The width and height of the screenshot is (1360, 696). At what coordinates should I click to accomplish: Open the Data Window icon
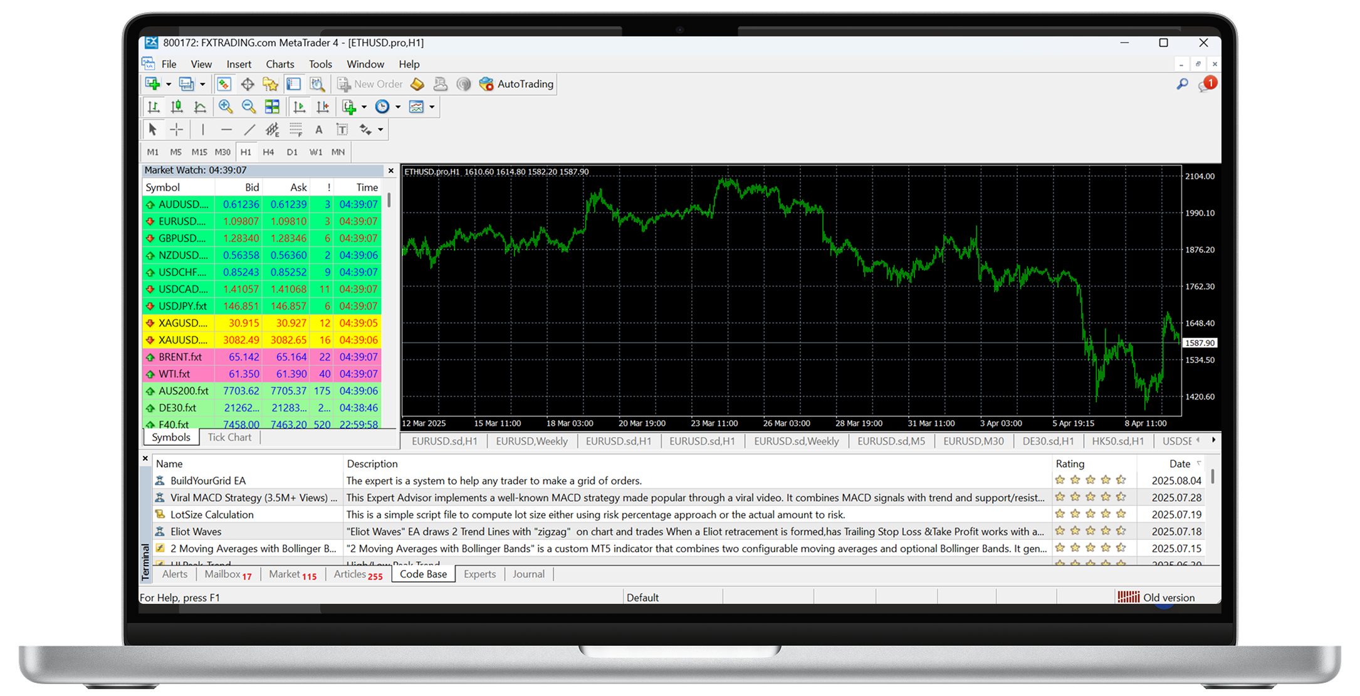point(248,84)
